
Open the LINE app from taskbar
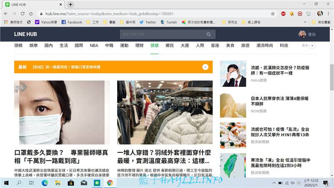pos(97,183)
